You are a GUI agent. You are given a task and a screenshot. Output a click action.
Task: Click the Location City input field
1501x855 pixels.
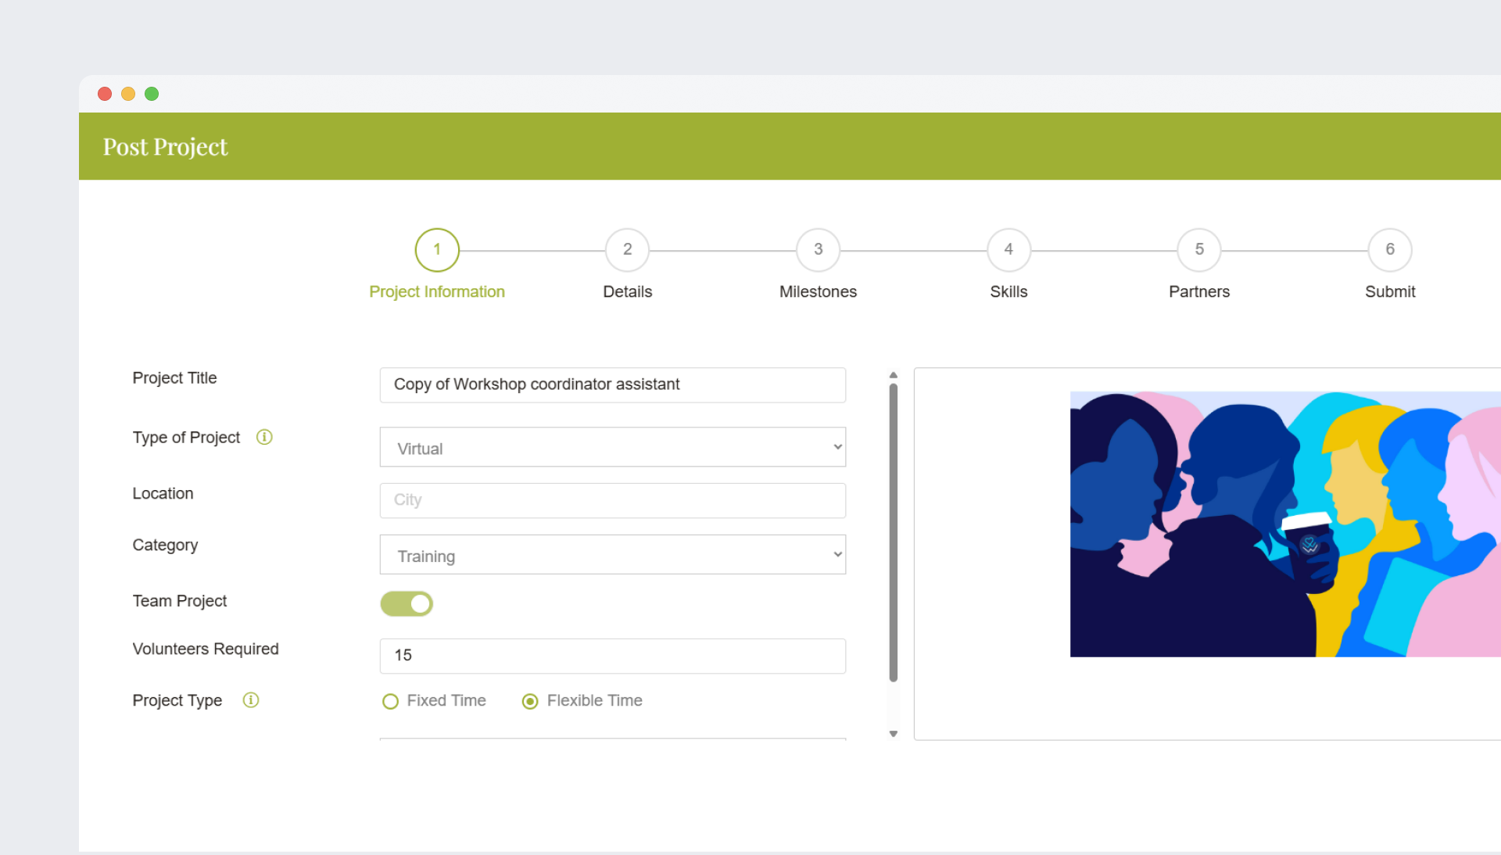pos(612,500)
